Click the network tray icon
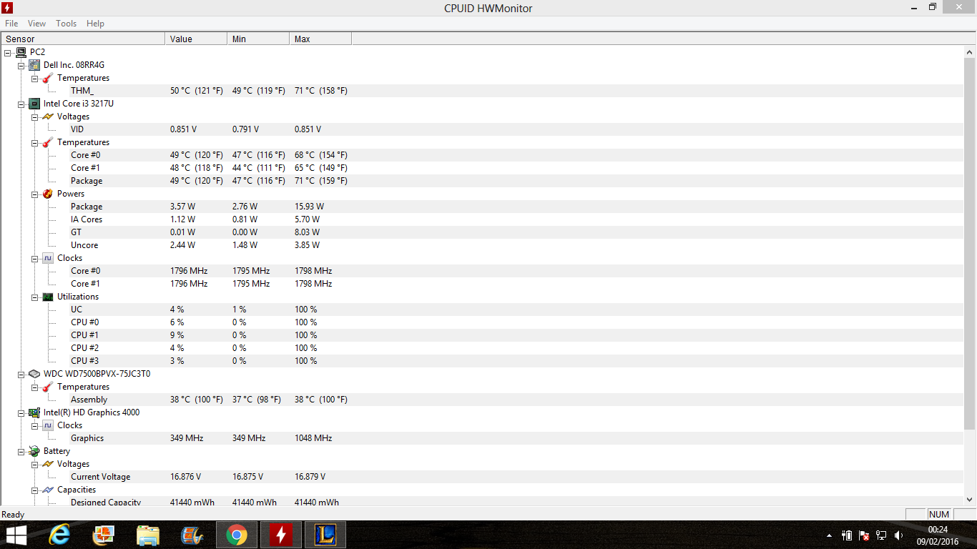Viewport: 977px width, 549px height. point(882,535)
